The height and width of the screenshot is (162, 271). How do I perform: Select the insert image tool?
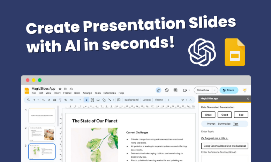98,100
